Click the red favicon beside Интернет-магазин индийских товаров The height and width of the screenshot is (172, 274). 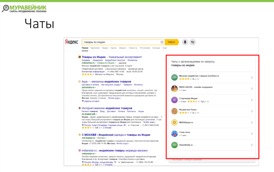pos(80,108)
